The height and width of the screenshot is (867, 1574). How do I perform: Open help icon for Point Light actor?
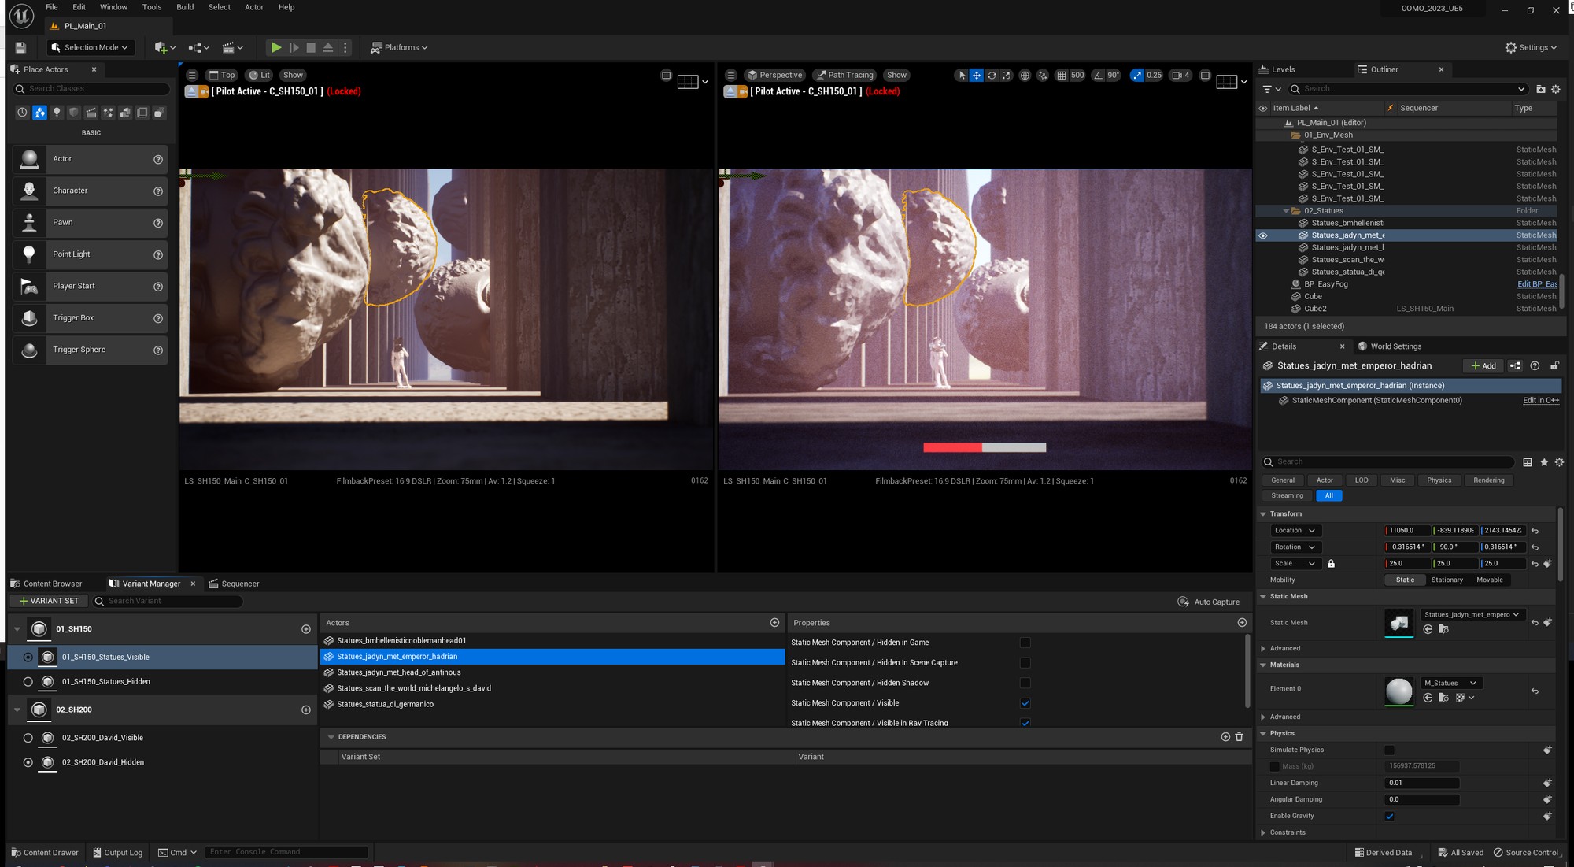coord(158,255)
